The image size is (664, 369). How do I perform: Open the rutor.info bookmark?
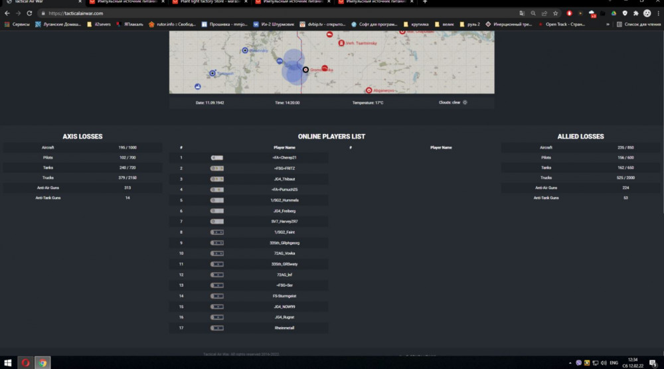[x=171, y=24]
